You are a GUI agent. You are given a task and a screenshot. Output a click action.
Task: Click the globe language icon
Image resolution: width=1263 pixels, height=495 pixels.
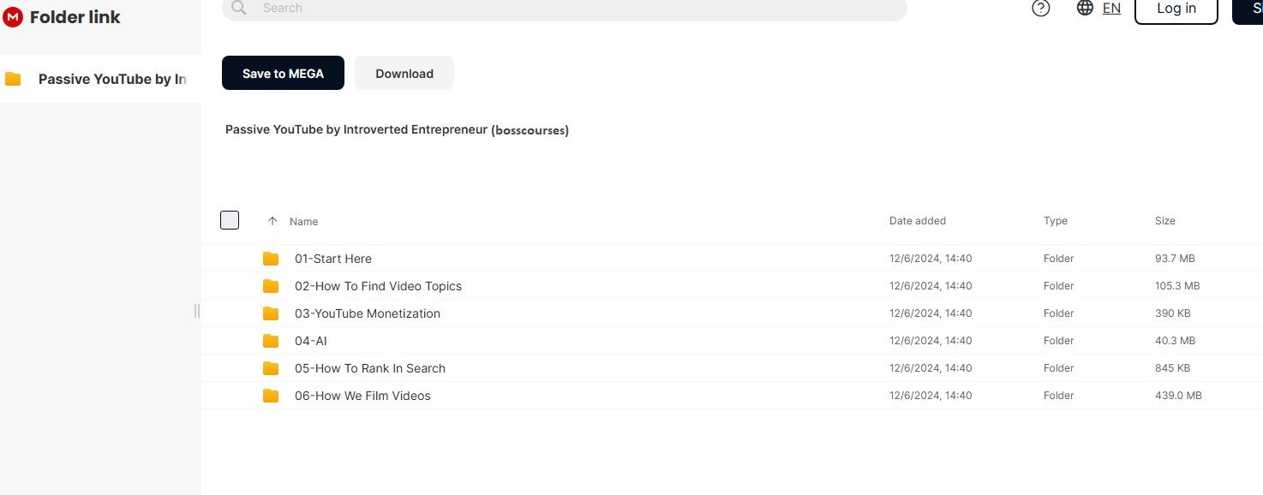1085,9
